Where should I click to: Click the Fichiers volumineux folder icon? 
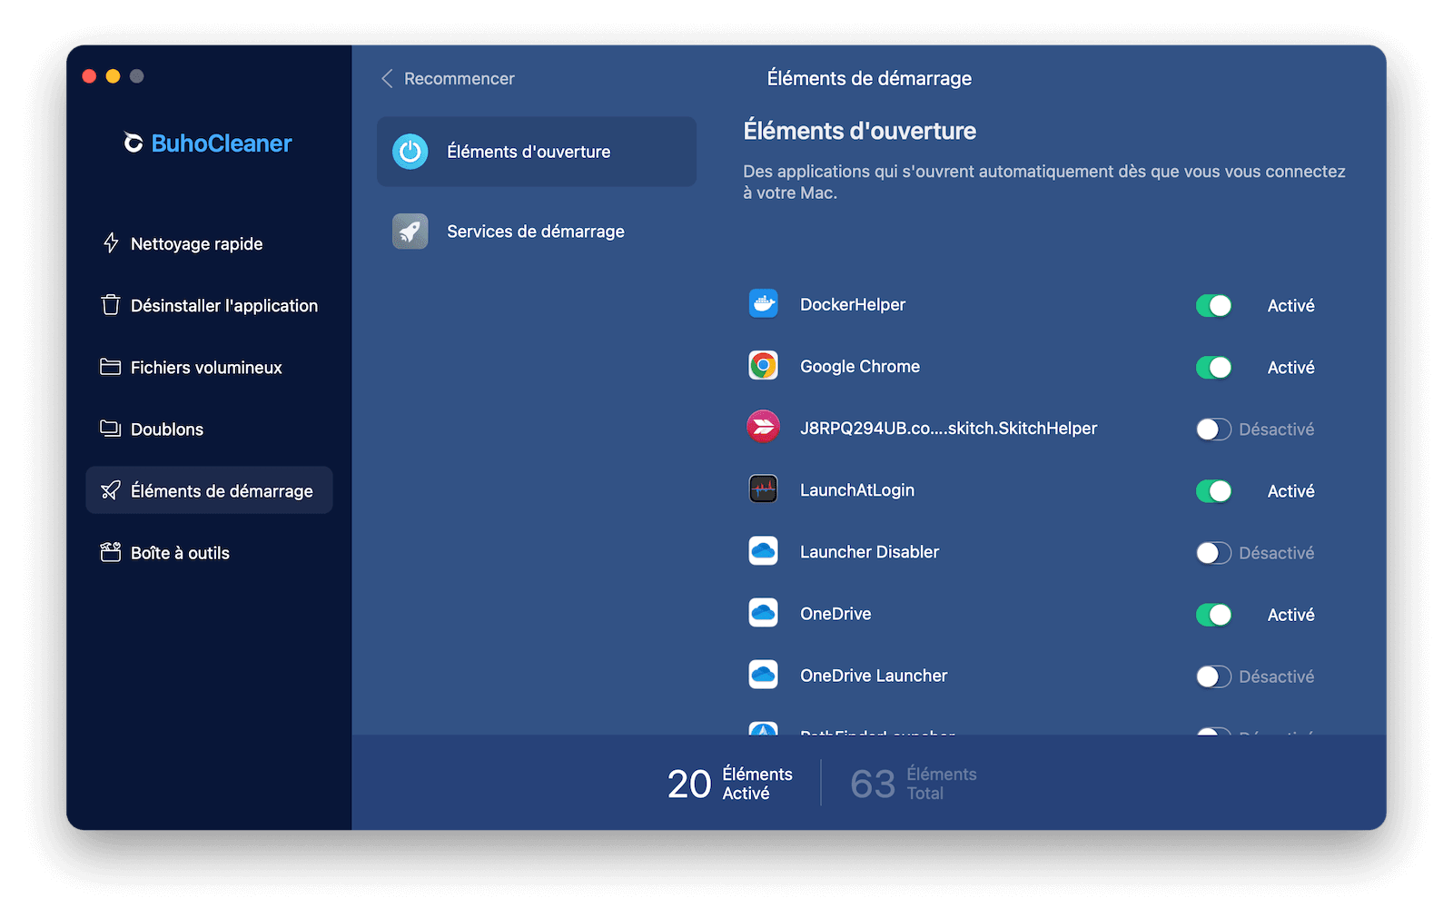tap(111, 367)
